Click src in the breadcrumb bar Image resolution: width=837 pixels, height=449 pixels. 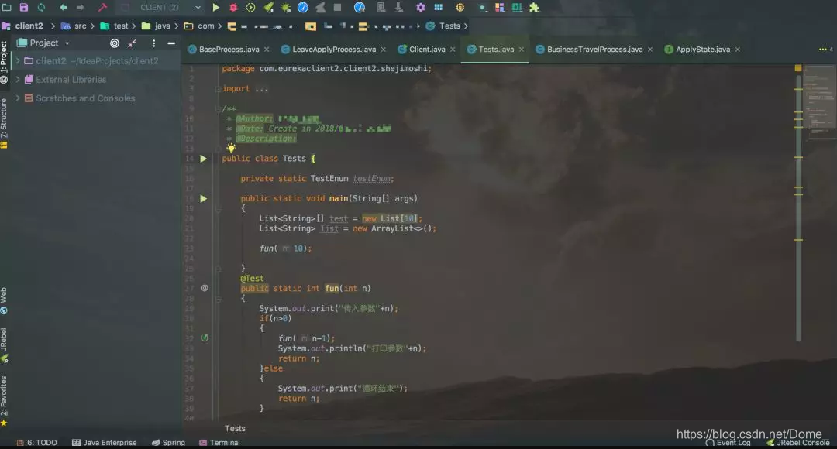[x=80, y=26]
